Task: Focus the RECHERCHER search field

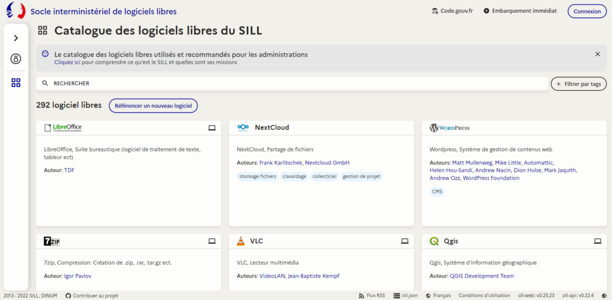Action: (292, 84)
